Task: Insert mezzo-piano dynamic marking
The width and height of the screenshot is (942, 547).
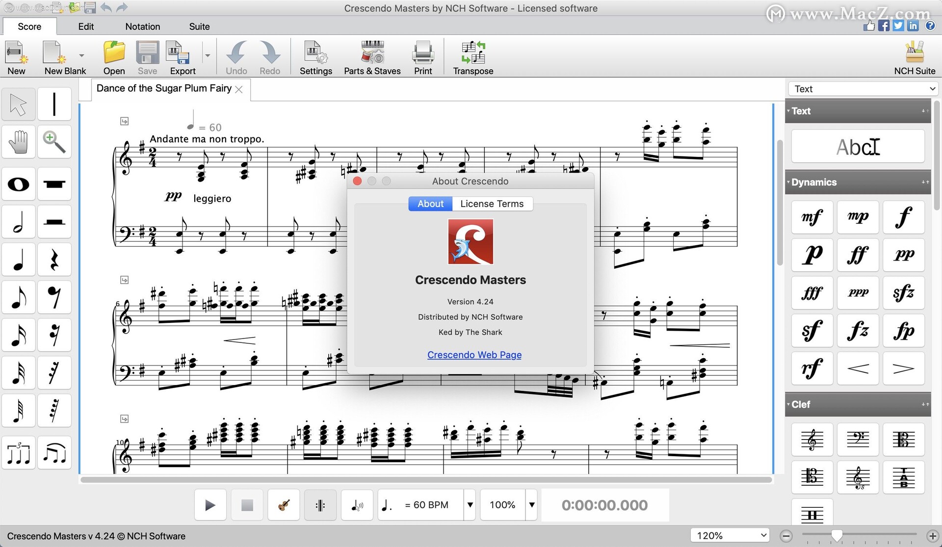Action: tap(858, 217)
